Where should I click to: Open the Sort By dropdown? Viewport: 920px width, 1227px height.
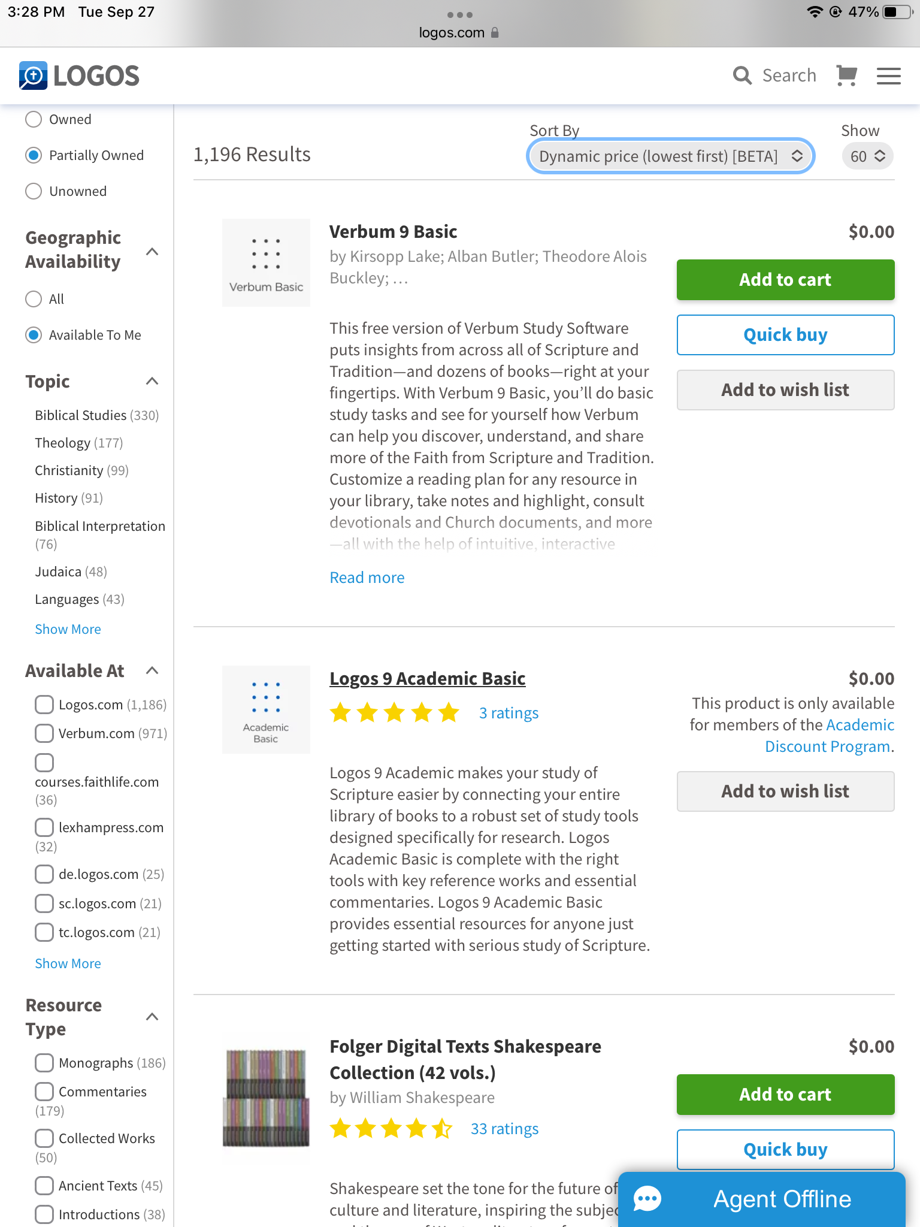pos(670,156)
